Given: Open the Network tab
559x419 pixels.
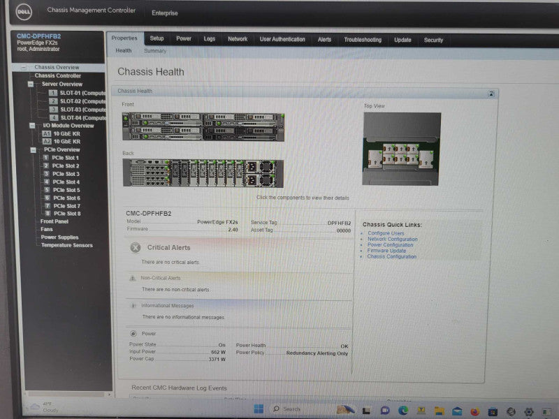Looking at the screenshot, I should coord(238,39).
